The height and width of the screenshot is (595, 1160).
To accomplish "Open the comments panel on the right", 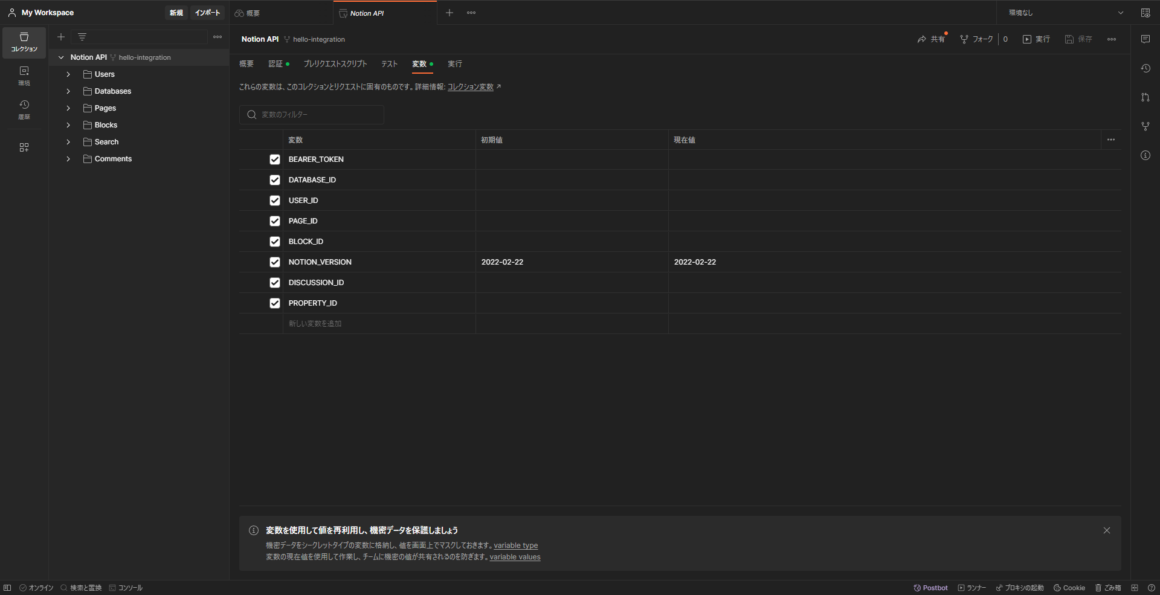I will [1145, 39].
